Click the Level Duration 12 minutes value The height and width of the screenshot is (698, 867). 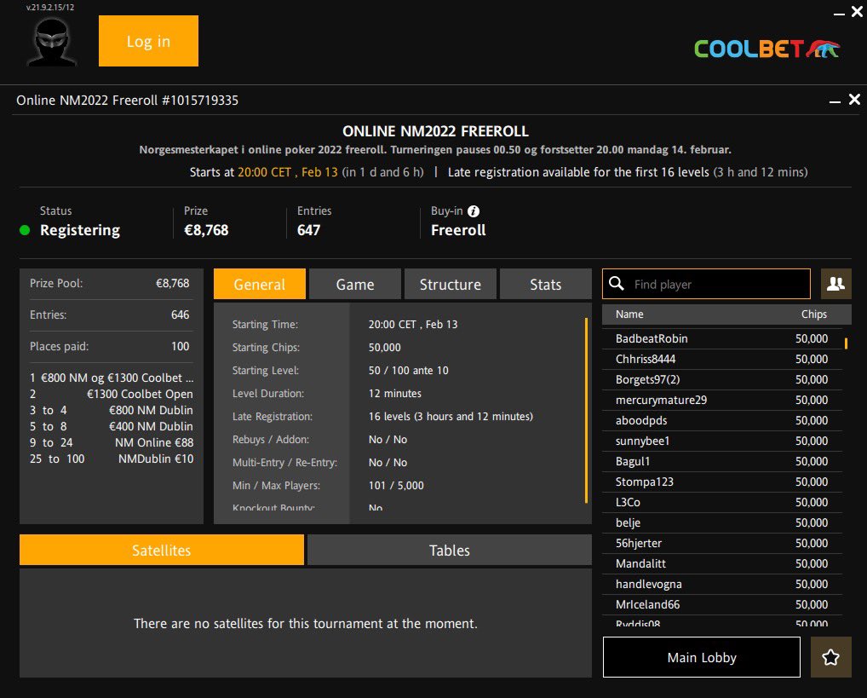coord(395,393)
